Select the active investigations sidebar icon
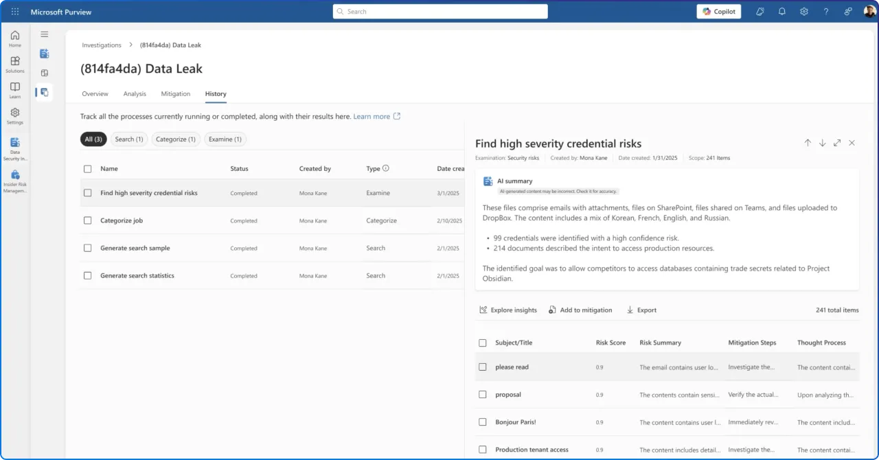This screenshot has width=879, height=460. pos(45,92)
